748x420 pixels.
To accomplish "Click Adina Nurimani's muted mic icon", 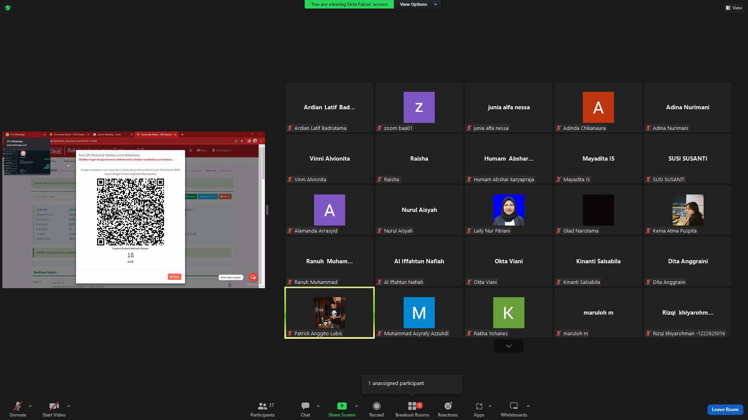I will 648,128.
